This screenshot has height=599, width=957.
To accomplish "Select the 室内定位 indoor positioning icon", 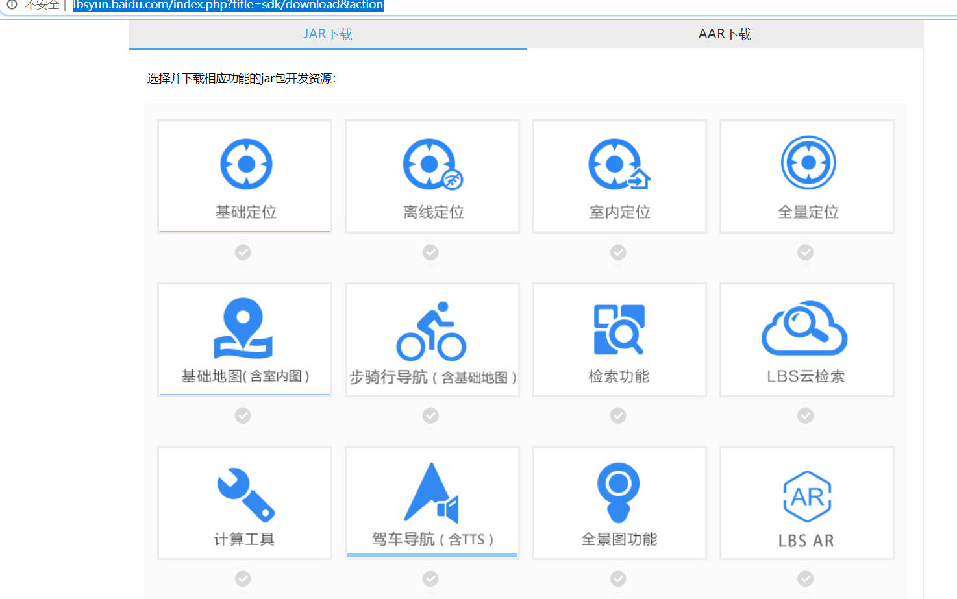I will (x=617, y=164).
